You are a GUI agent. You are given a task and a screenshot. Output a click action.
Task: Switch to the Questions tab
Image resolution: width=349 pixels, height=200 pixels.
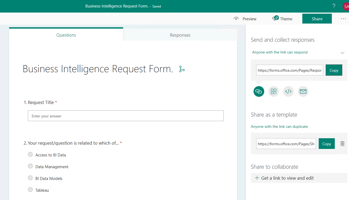tap(66, 35)
